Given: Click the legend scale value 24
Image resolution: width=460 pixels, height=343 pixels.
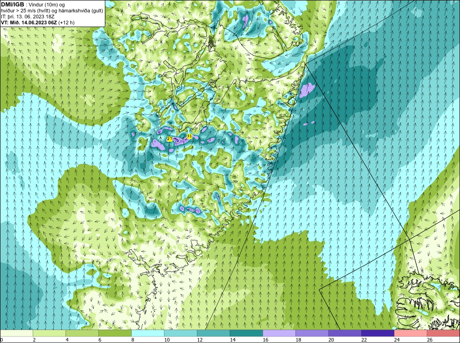Looking at the screenshot, I should point(397,340).
